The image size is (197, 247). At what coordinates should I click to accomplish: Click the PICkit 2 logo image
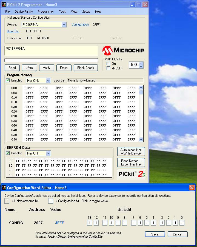point(131,174)
